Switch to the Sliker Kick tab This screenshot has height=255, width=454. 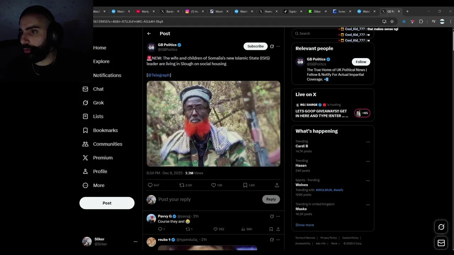click(317, 11)
